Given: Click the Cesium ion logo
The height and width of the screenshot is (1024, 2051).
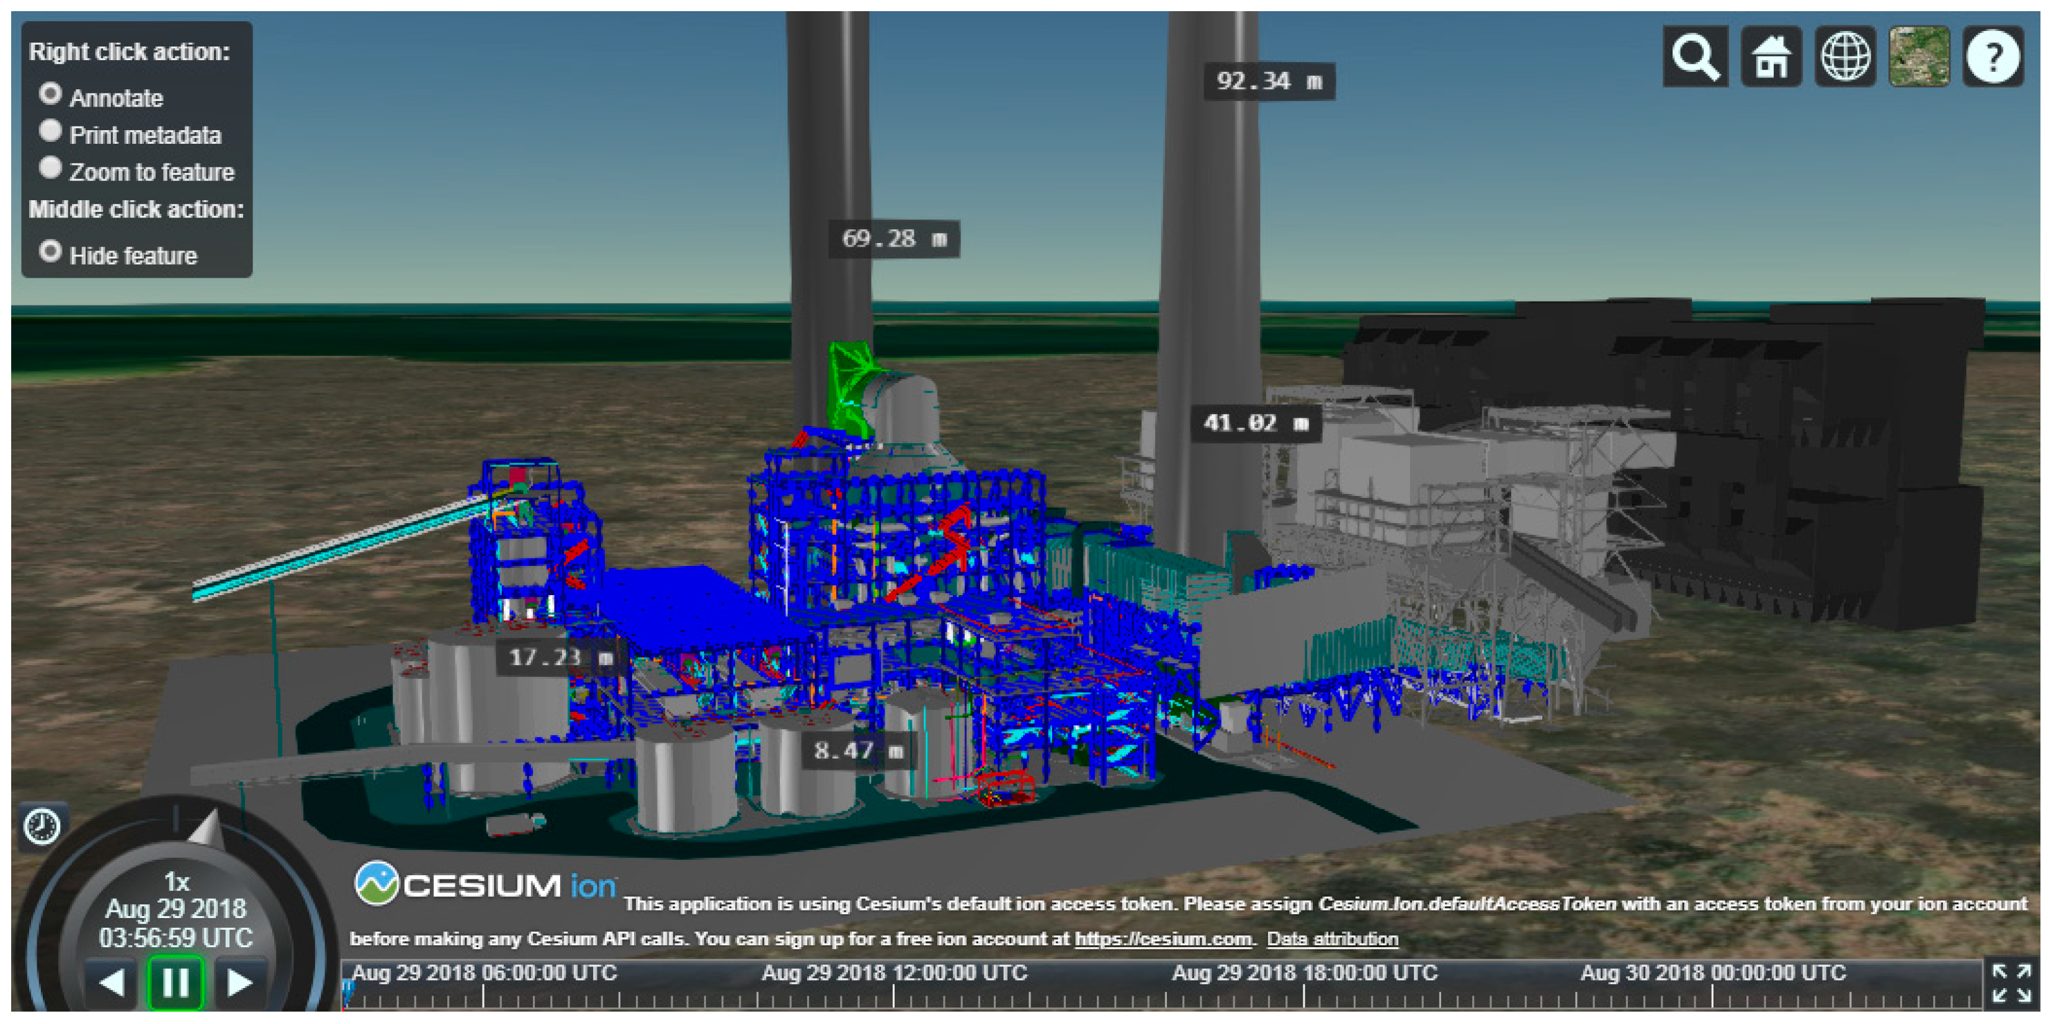Looking at the screenshot, I should pyautogui.click(x=485, y=884).
